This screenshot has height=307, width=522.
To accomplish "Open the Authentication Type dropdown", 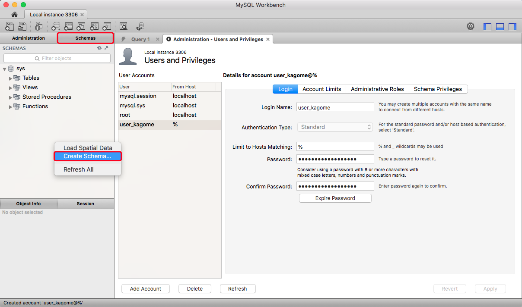I will click(x=334, y=127).
